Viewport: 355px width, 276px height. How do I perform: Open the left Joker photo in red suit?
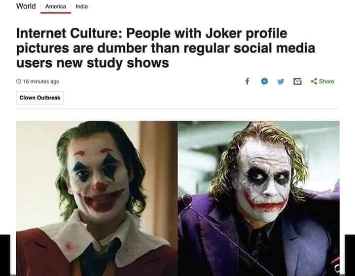[x=97, y=197]
